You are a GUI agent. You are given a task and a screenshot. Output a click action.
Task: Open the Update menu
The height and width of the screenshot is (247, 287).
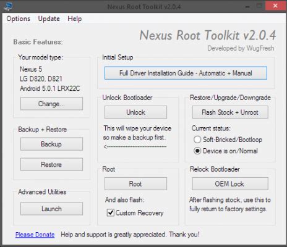click(x=49, y=19)
